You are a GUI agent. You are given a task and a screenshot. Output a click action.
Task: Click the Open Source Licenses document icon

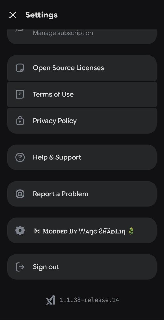pyautogui.click(x=20, y=68)
